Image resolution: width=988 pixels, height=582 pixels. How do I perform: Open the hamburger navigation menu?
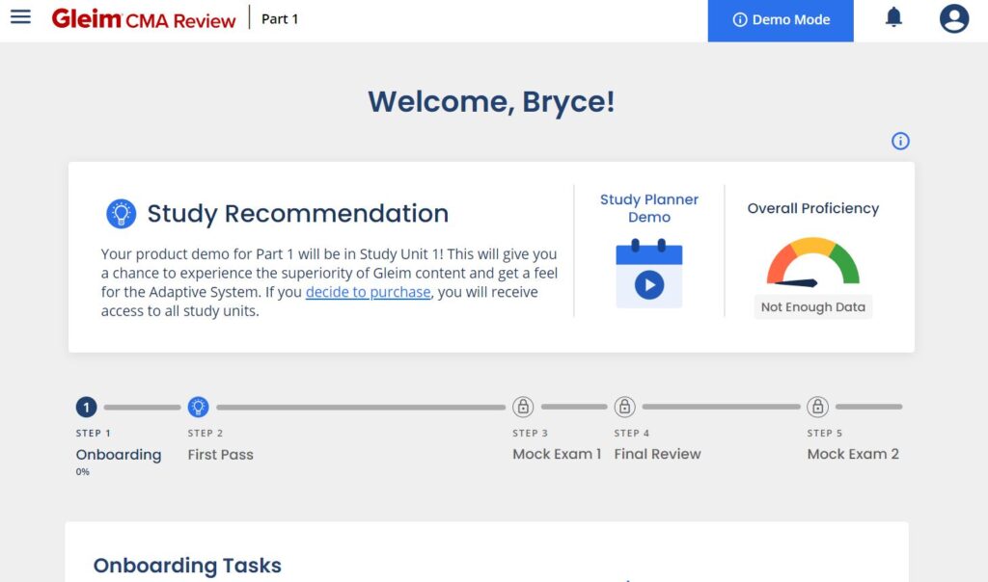pyautogui.click(x=20, y=16)
